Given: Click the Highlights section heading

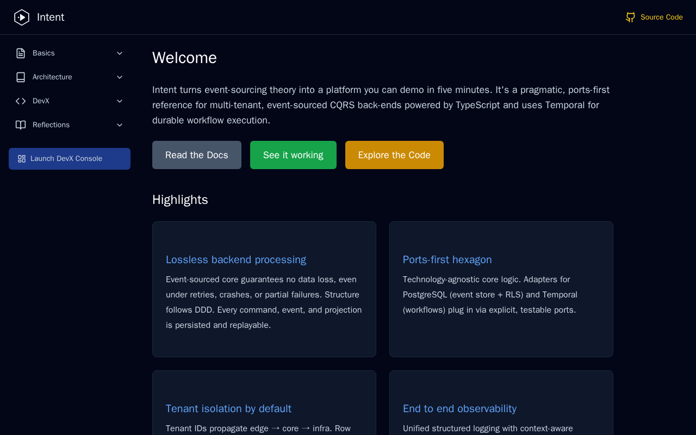Looking at the screenshot, I should (180, 200).
